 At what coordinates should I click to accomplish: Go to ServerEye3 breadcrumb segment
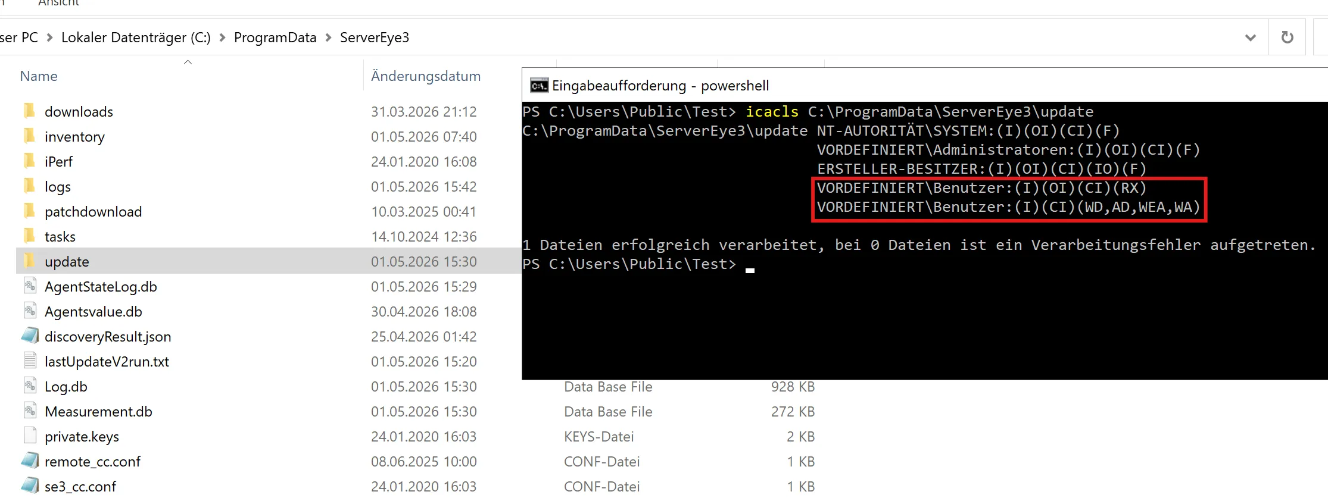375,37
